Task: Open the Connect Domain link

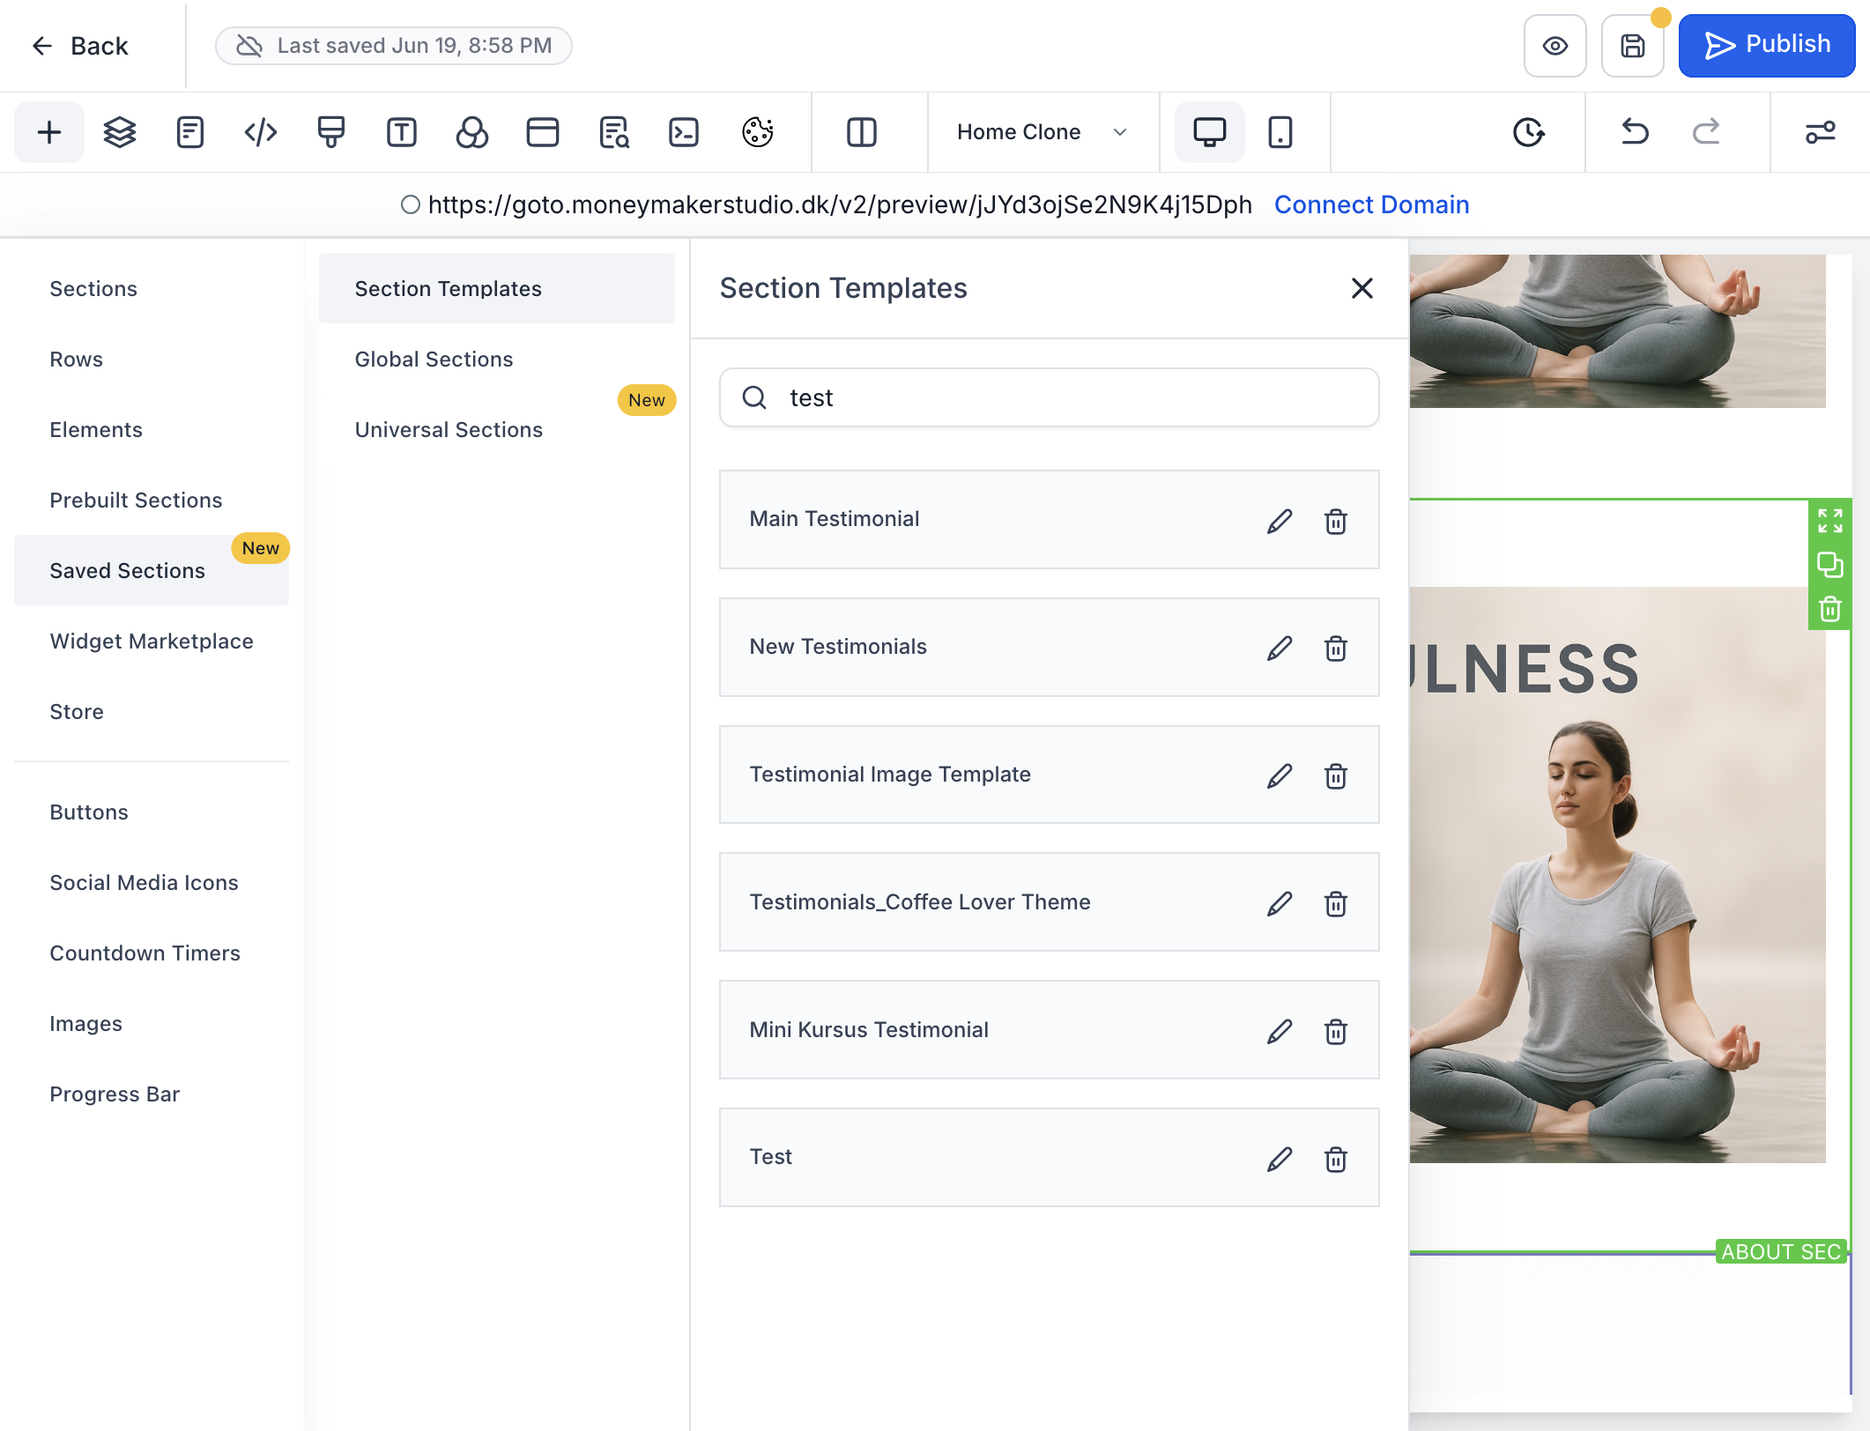Action: pyautogui.click(x=1371, y=205)
